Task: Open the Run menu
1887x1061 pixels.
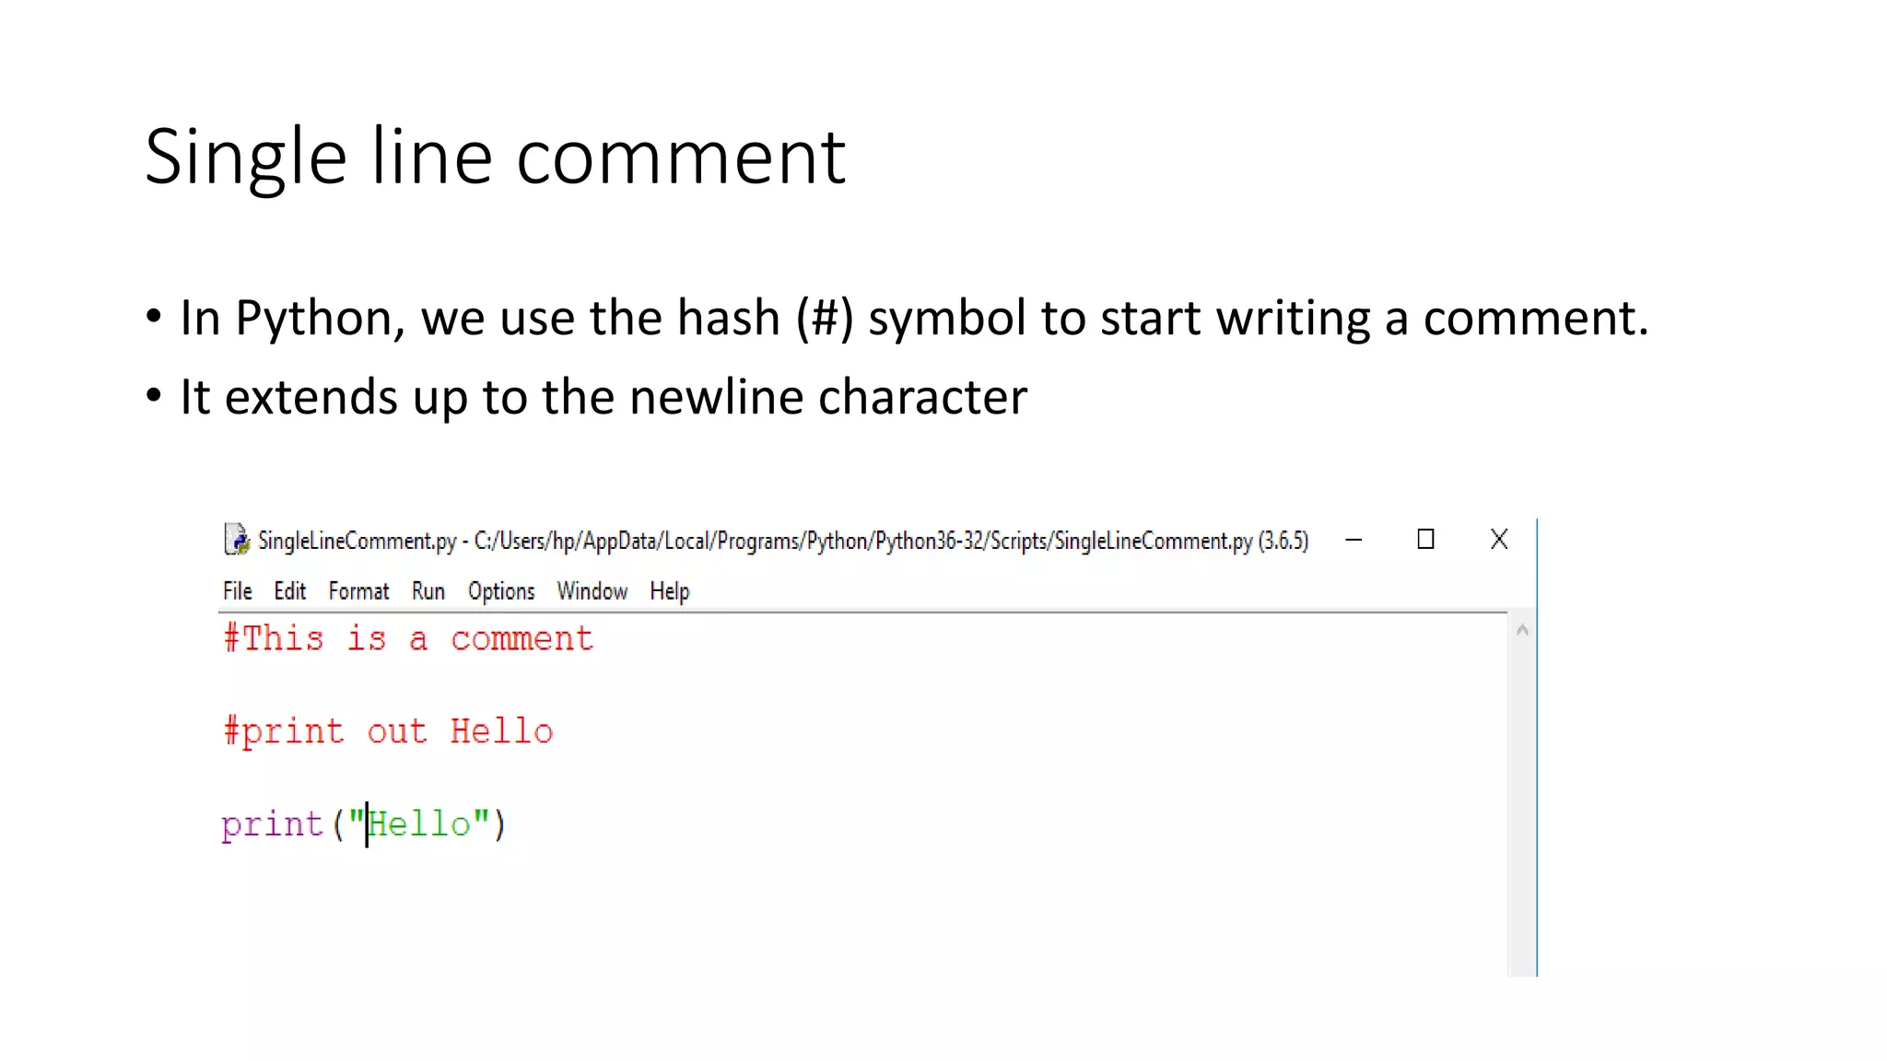Action: (x=428, y=591)
